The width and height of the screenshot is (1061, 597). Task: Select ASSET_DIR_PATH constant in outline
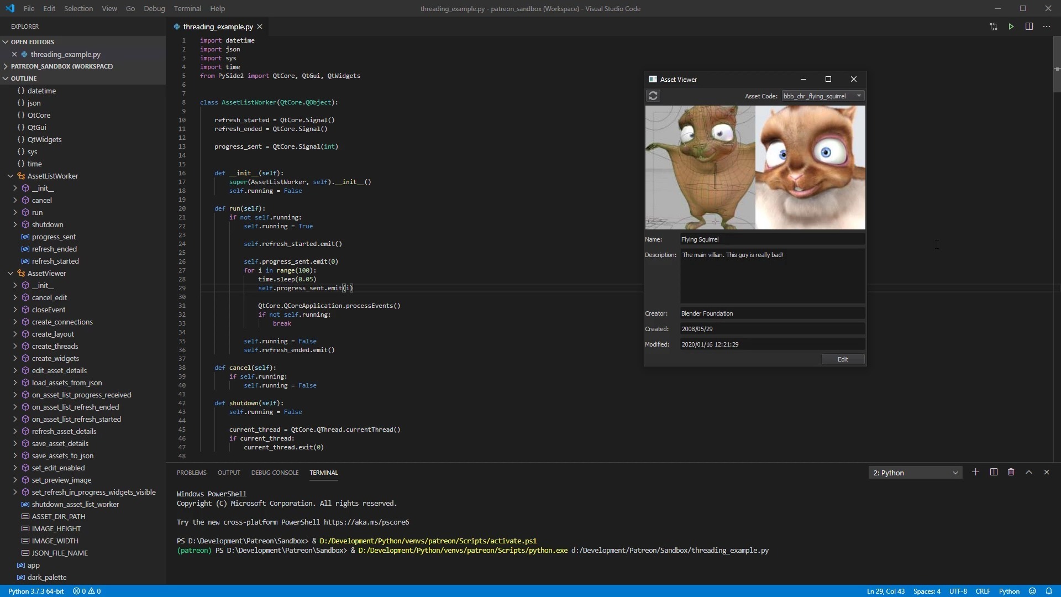pyautogui.click(x=59, y=516)
